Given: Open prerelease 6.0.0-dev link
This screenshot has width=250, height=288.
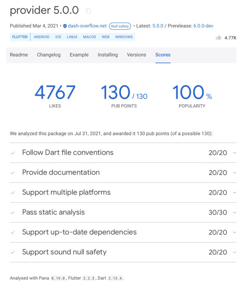Looking at the screenshot, I should click(203, 26).
